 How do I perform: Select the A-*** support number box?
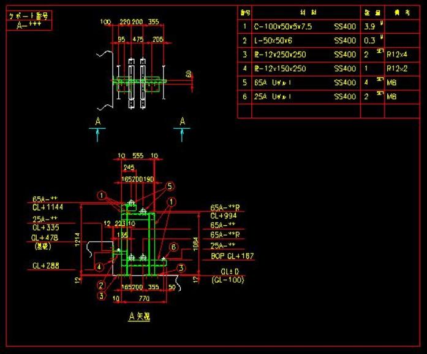29,25
